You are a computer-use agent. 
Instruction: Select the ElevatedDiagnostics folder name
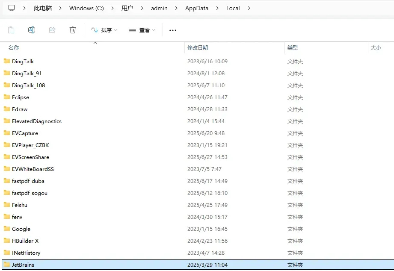[x=37, y=121]
